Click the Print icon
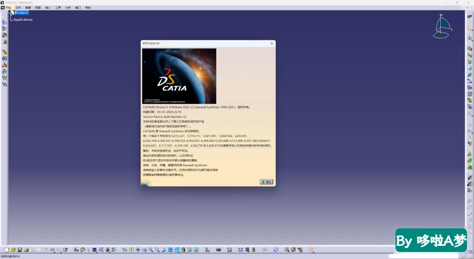Screen dimensions: 474x259 (x=26, y=250)
